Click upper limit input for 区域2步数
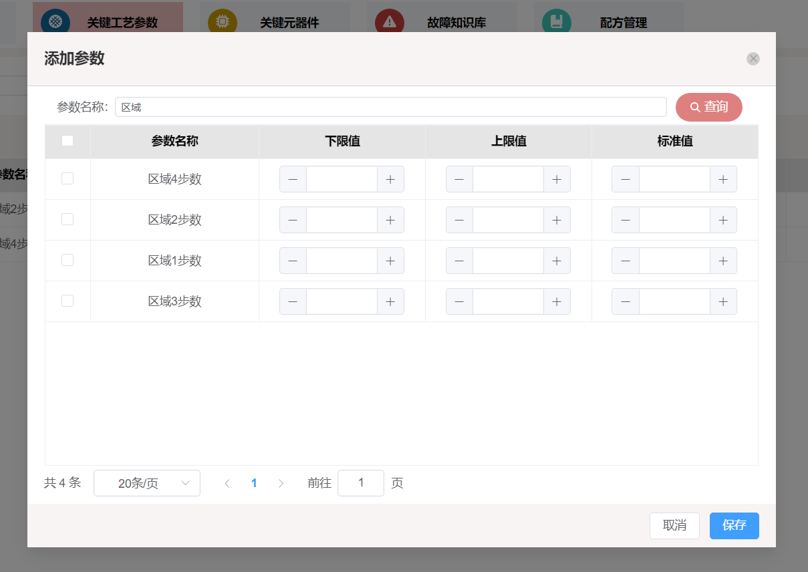This screenshot has height=572, width=808. tap(508, 220)
